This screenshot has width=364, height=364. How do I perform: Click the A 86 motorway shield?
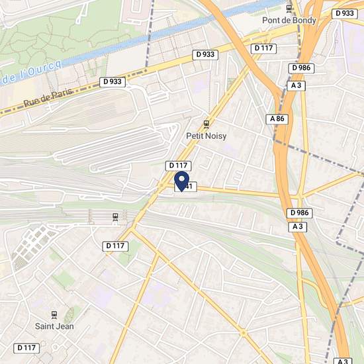click(277, 119)
